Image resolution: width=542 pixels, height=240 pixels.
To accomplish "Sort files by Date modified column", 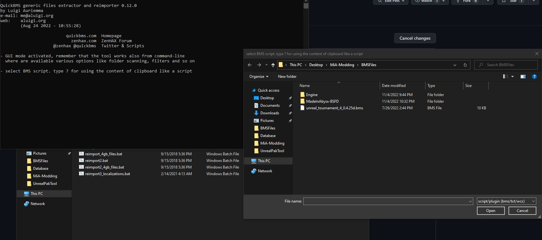I will 394,86.
